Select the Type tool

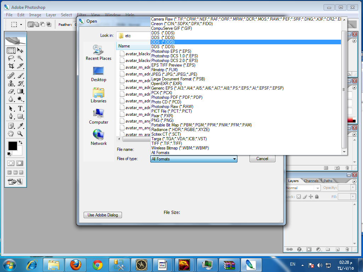[x=20, y=108]
